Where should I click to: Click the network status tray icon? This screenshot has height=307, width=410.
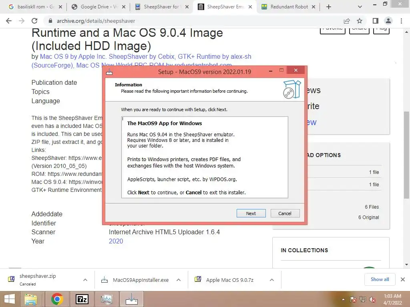pyautogui.click(x=363, y=299)
